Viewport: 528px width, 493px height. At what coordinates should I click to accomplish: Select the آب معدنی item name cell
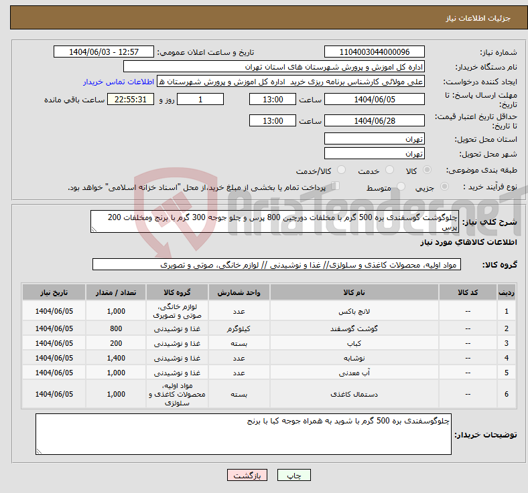coord(354,373)
